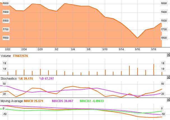
Task: Click the 3/2 date label on x-axis
Action: point(56,49)
